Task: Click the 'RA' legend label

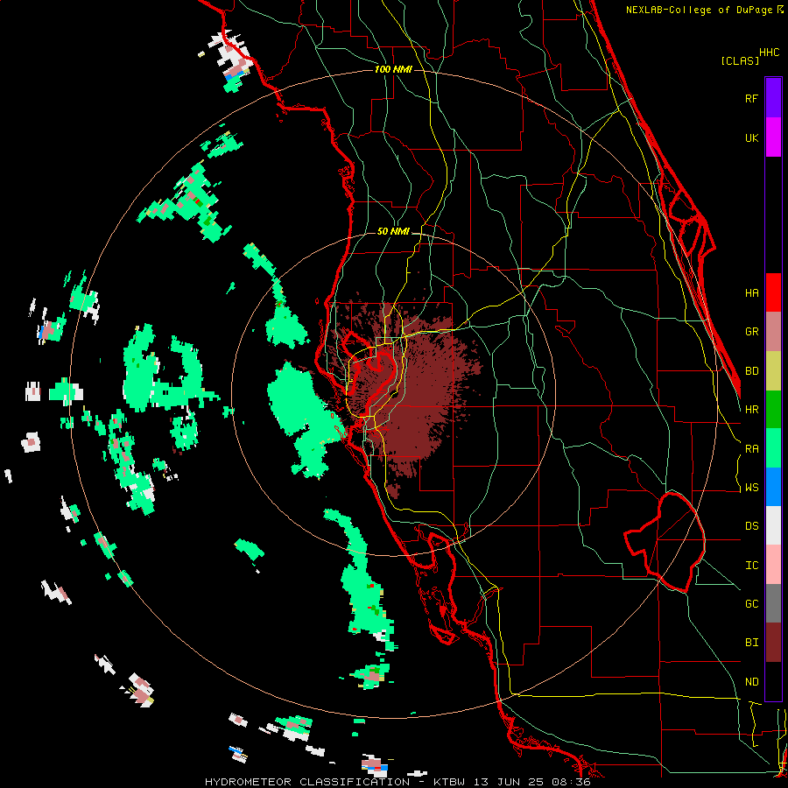Action: (x=751, y=449)
